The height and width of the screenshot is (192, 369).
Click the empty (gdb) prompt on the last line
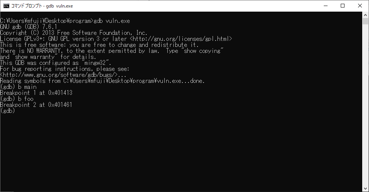click(8, 111)
